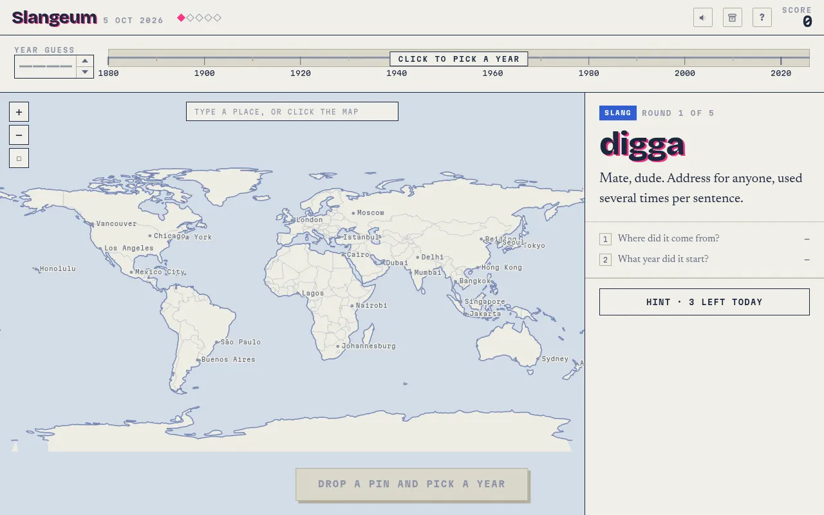Click the Johannesburg label on the map
Viewport: 824px width, 515px height.
pyautogui.click(x=368, y=346)
